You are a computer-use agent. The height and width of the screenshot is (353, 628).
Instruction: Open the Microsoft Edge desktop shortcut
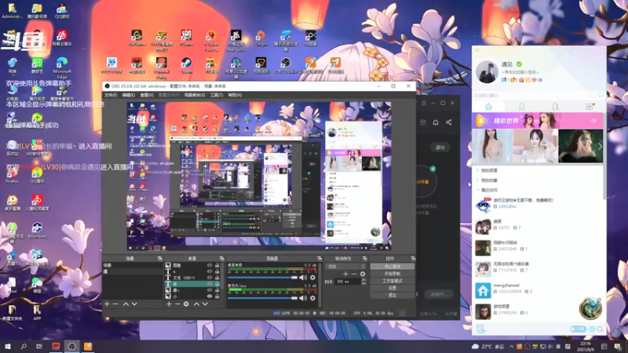(62, 68)
